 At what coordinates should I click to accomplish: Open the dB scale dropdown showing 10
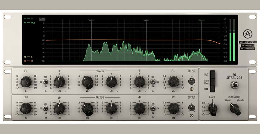click(42, 19)
